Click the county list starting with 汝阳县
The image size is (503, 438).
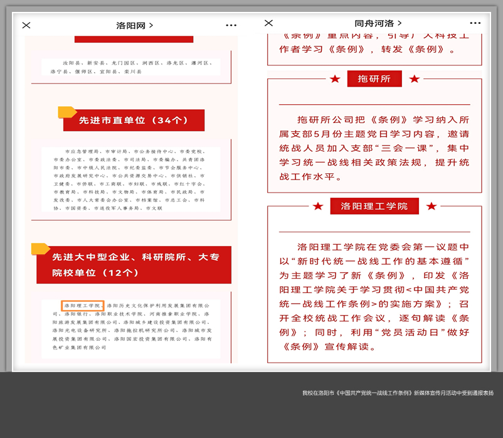coord(131,67)
